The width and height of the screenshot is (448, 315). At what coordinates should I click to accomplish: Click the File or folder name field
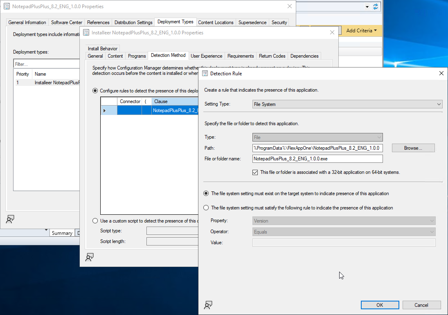tap(317, 159)
